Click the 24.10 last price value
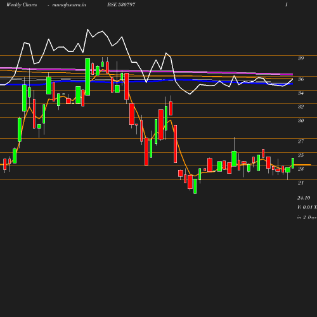 [304, 198]
